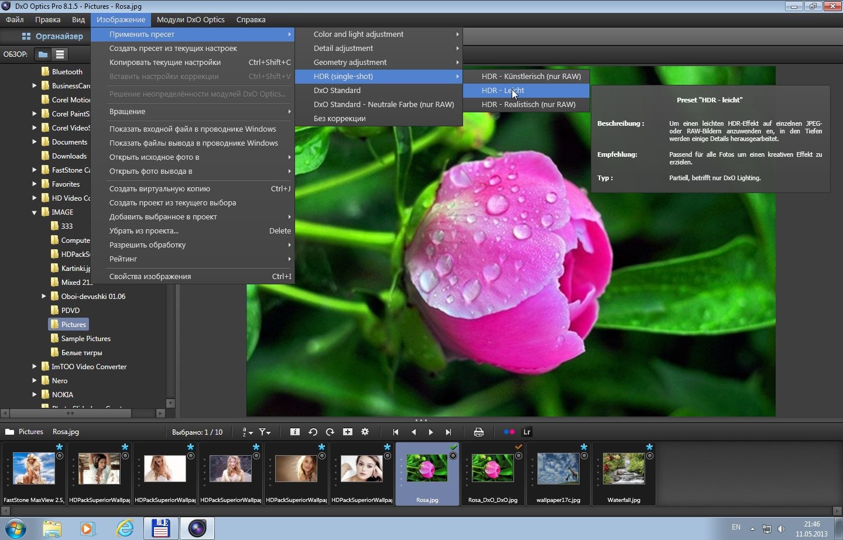This screenshot has width=843, height=540.
Task: Choose Копировать текущие настройки
Action: 193,63
